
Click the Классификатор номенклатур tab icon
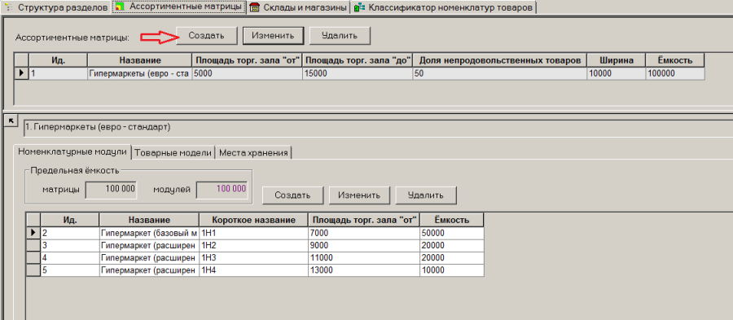(359, 7)
